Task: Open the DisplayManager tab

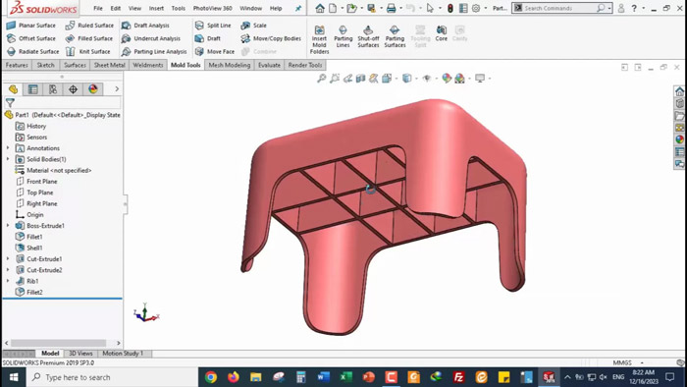Action: click(93, 89)
